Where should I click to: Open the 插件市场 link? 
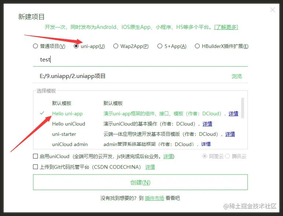tap(154, 198)
